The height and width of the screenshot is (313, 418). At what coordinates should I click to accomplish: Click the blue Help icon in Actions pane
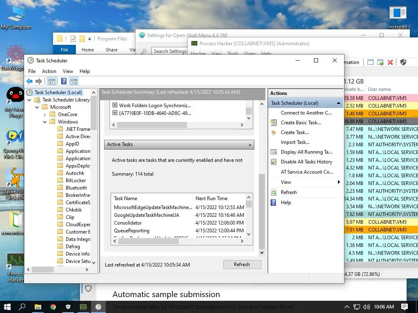(273, 203)
